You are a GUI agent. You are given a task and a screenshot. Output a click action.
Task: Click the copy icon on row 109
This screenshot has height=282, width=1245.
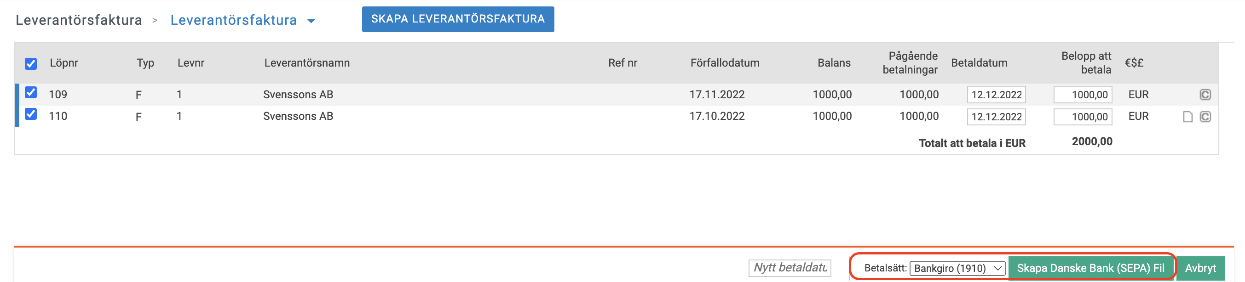1205,95
